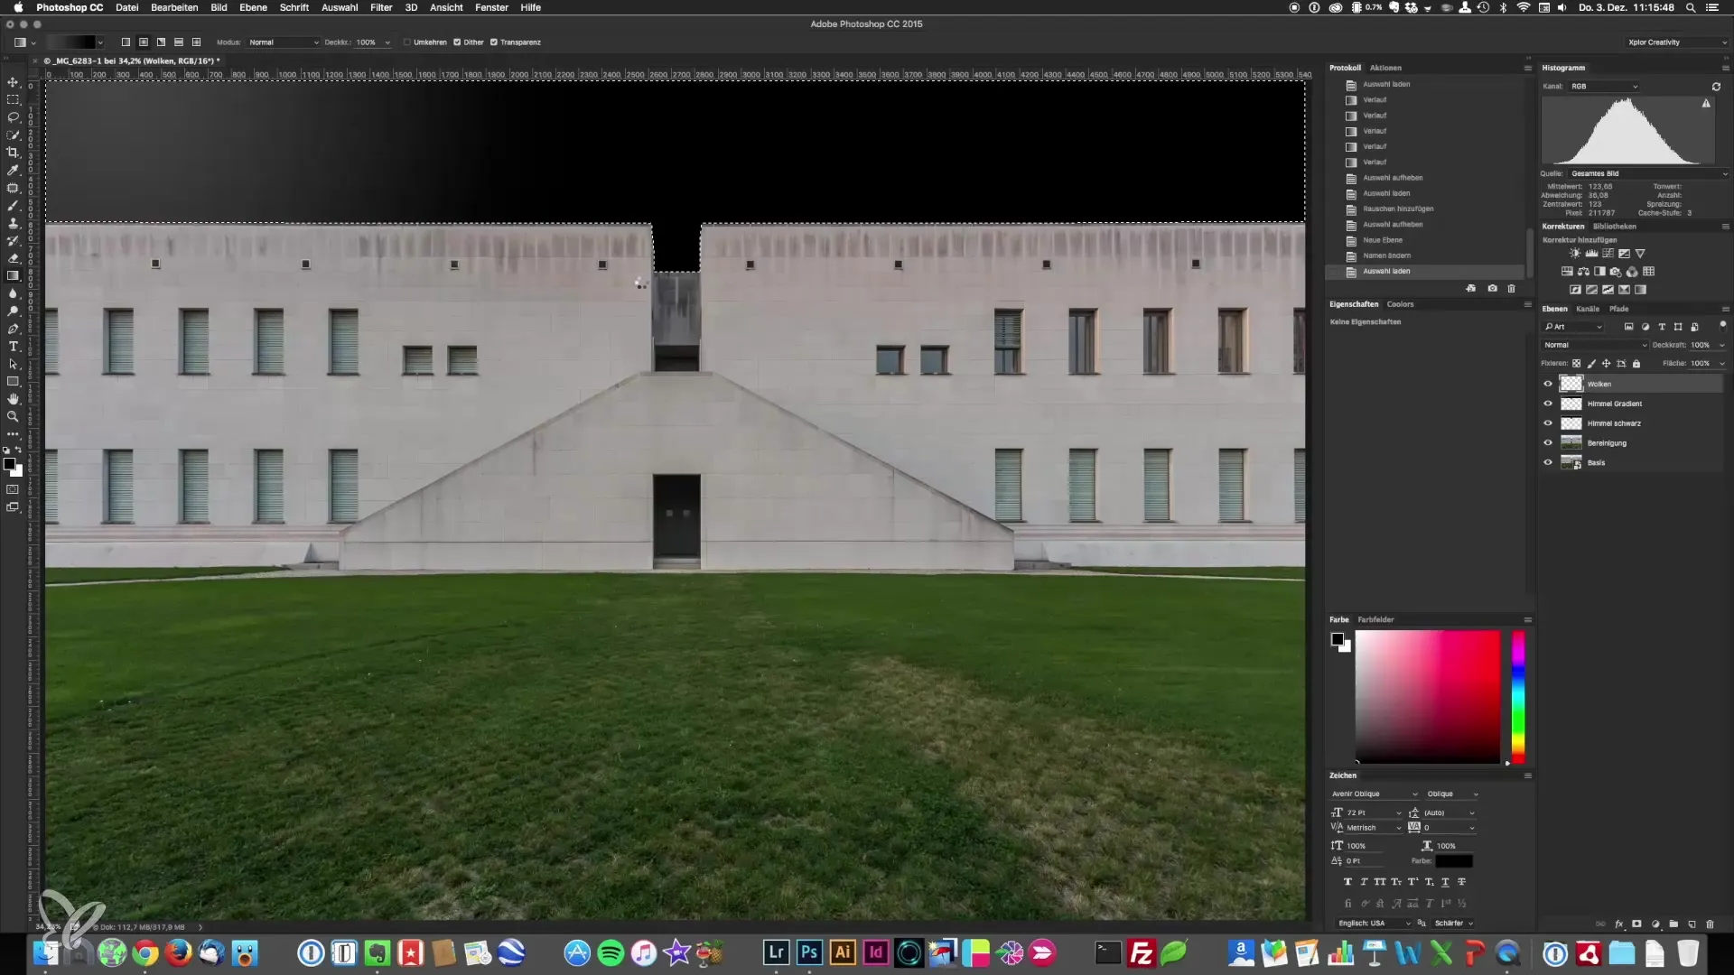Open the Ebene menu
This screenshot has width=1734, height=975.
coord(253,7)
